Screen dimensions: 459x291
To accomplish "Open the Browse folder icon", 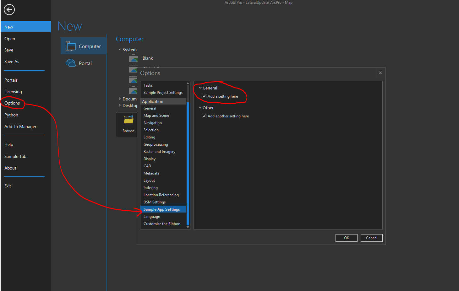I will point(128,120).
